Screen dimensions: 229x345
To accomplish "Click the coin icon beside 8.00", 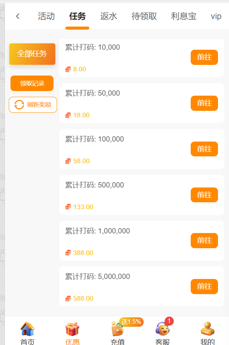I will point(68,69).
